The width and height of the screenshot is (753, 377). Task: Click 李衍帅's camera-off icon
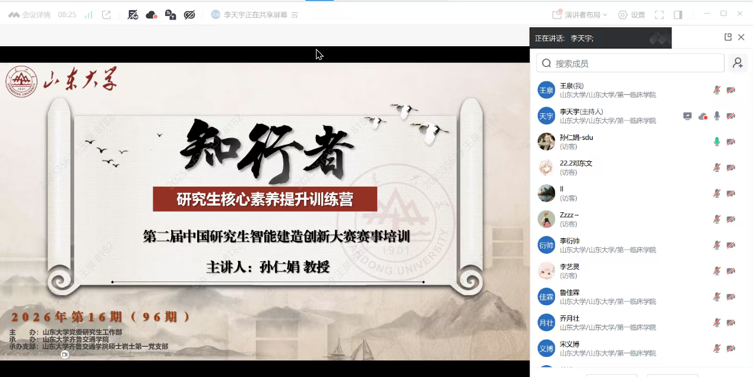(731, 245)
